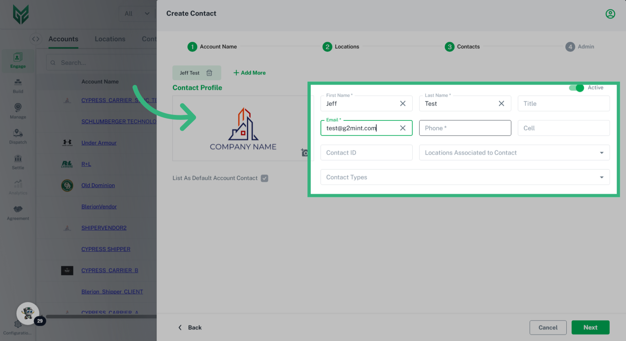Viewport: 626px width, 341px height.
Task: Select the Analytics sidebar icon
Action: coord(18,187)
